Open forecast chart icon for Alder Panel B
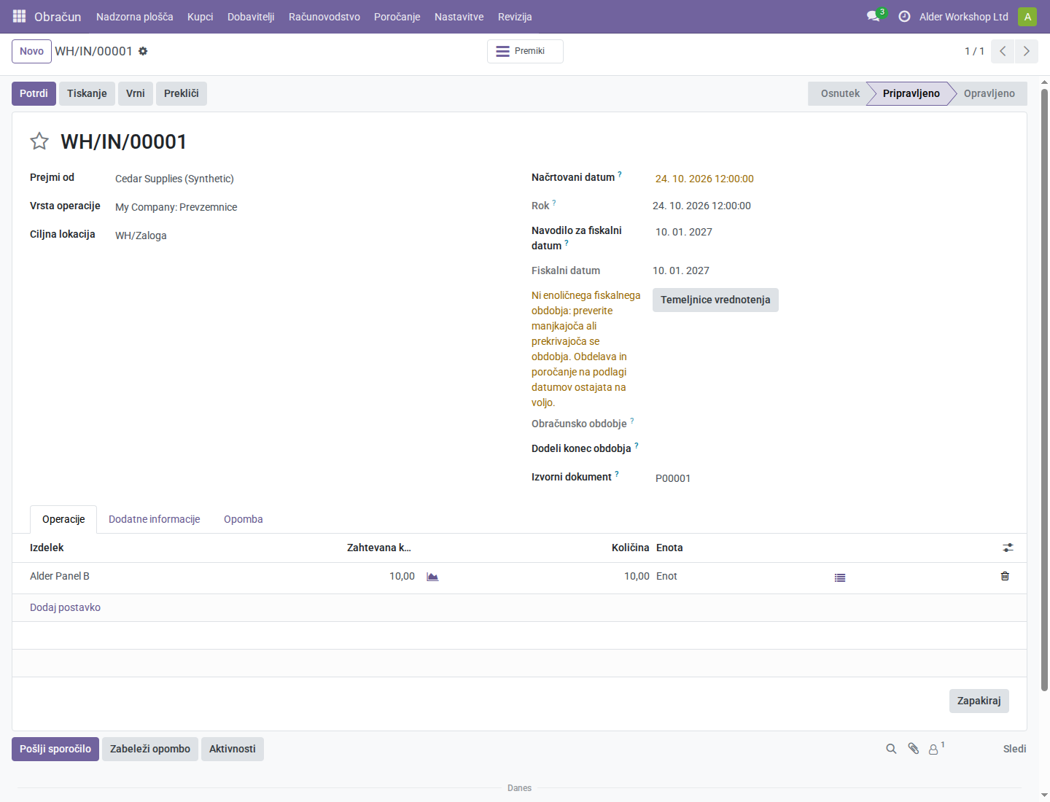1050x802 pixels. coord(432,577)
